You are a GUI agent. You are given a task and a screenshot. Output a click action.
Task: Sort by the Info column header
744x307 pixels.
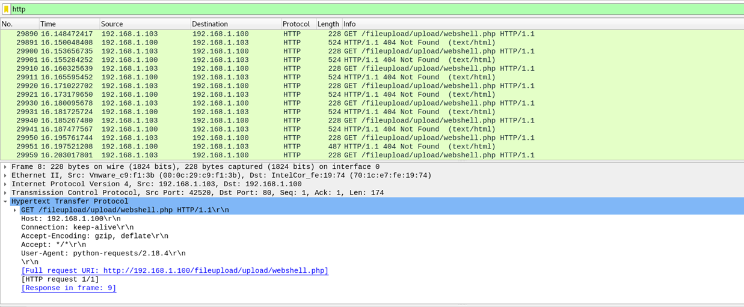(x=543, y=24)
